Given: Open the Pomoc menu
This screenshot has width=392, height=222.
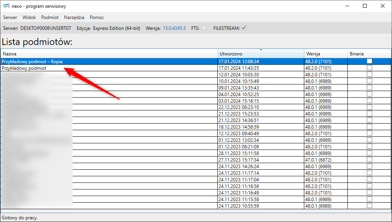Looking at the screenshot, I should pos(97,17).
